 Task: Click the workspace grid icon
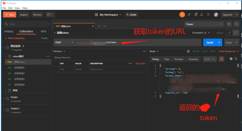click(x=96, y=15)
